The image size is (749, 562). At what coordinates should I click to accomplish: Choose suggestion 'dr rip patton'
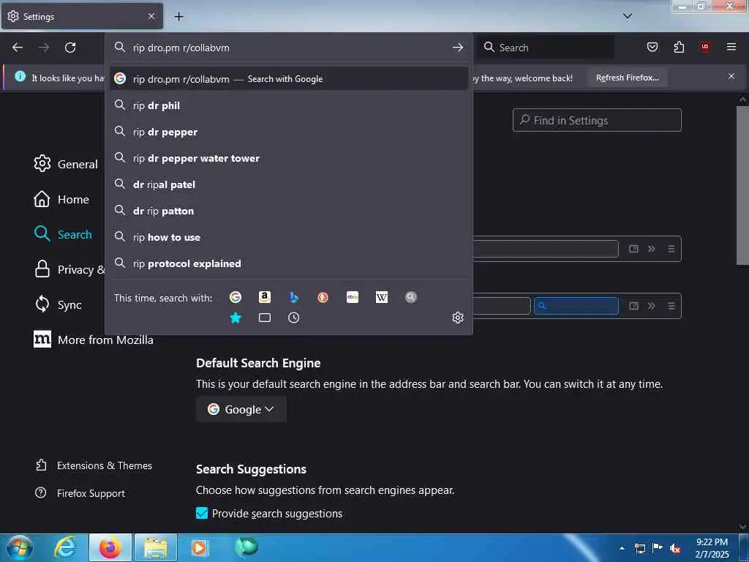[x=288, y=211]
